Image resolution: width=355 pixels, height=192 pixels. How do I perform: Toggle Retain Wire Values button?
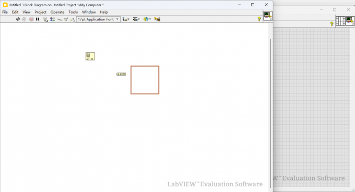[x=53, y=19]
